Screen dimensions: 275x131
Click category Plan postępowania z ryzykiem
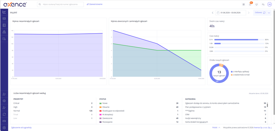[x=225, y=107]
